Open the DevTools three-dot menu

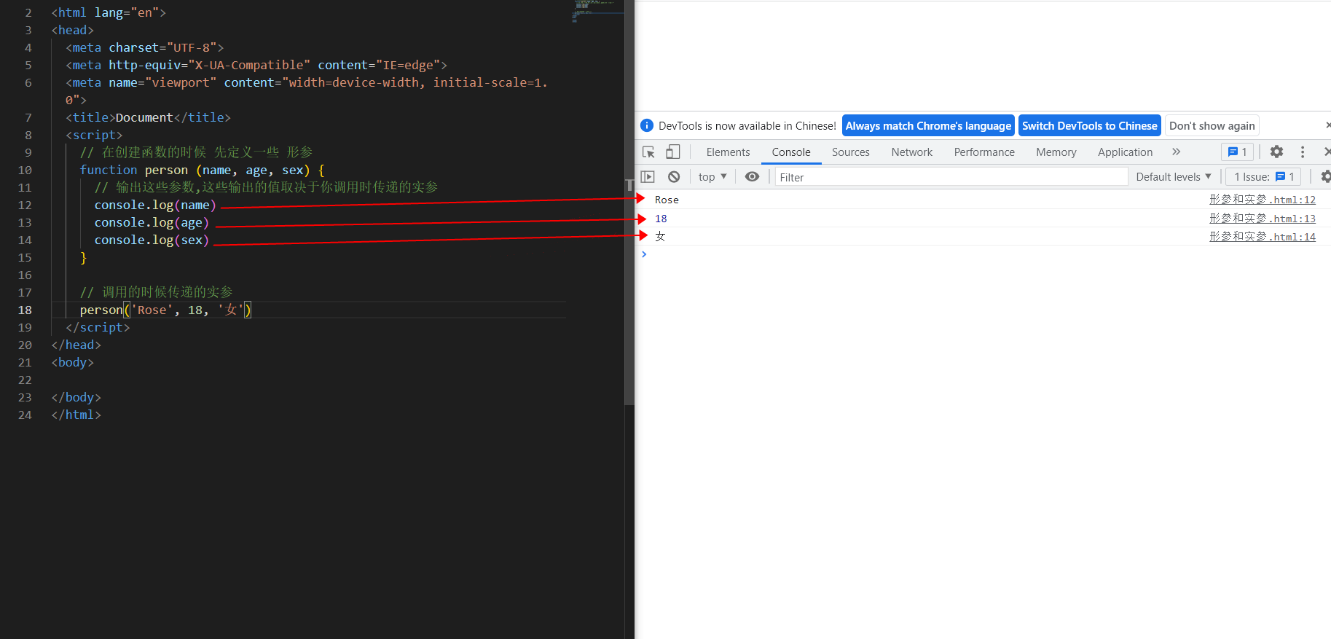pos(1303,152)
